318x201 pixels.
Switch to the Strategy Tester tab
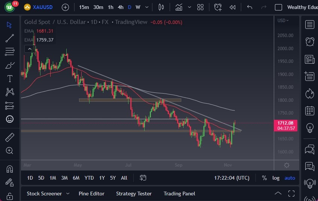134,194
